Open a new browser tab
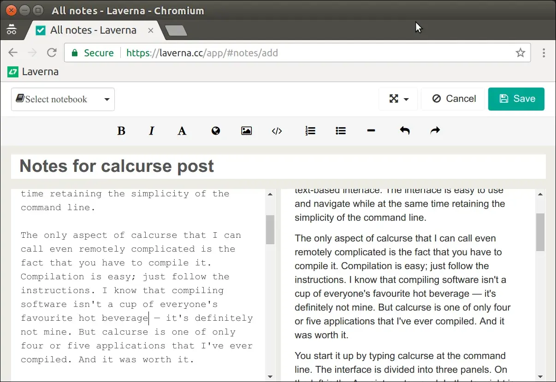Image resolution: width=556 pixels, height=382 pixels. 176,31
